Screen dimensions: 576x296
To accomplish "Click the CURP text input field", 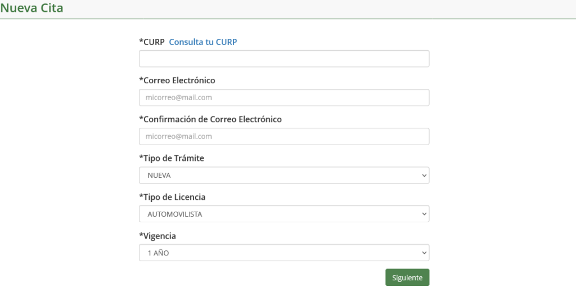I will coord(284,59).
